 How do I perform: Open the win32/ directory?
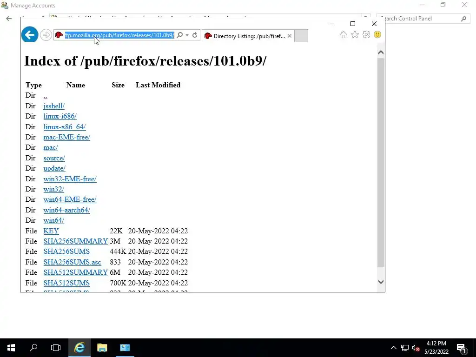(53, 190)
